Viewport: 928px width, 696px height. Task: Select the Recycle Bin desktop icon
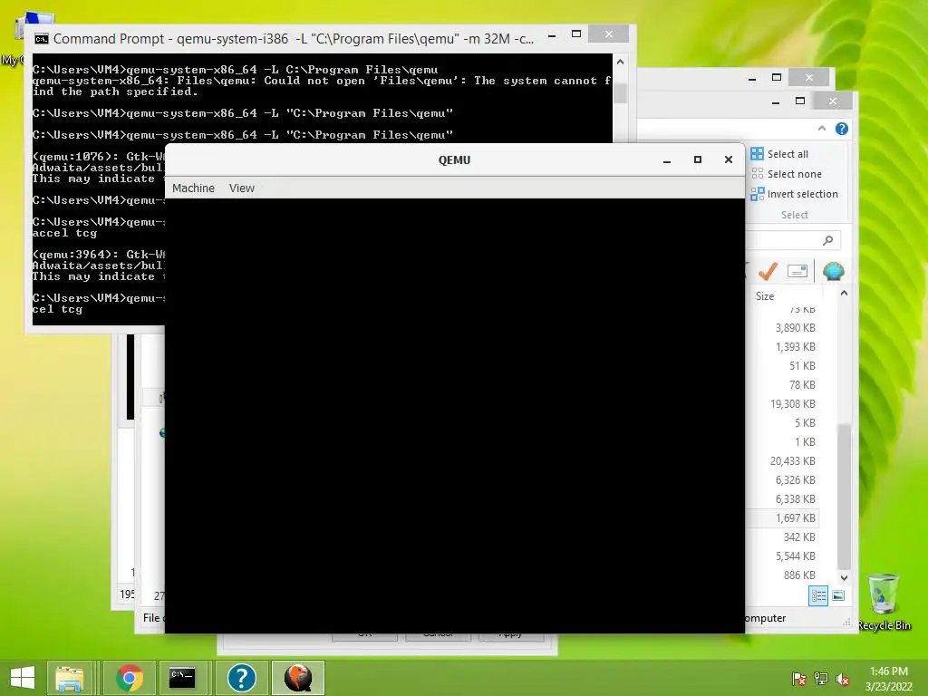point(884,603)
